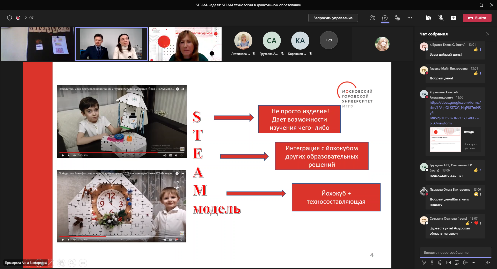
Task: Mark message as important with exclamation icon
Action: [432, 263]
